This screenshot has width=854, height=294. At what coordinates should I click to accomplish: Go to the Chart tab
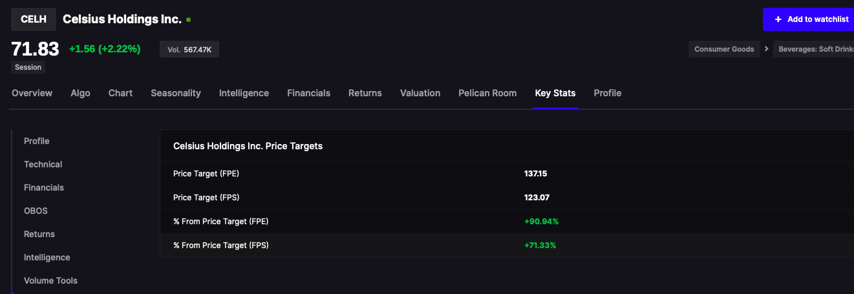120,93
